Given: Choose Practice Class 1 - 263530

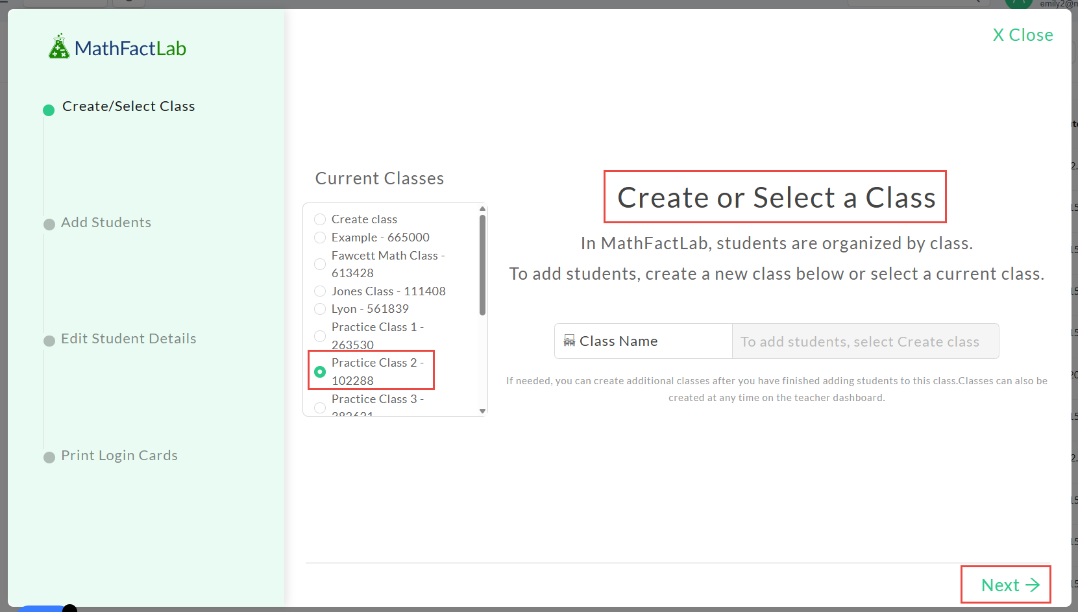Looking at the screenshot, I should [x=320, y=336].
